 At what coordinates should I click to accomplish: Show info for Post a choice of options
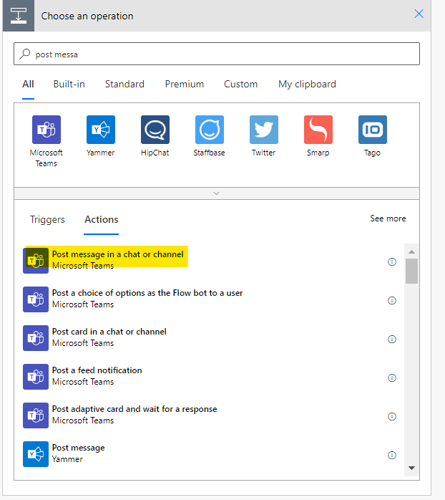click(392, 300)
